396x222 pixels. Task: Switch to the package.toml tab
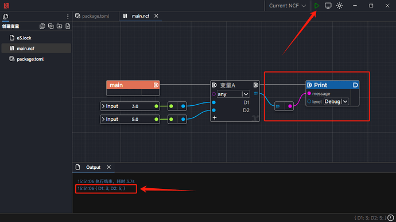pyautogui.click(x=92, y=16)
